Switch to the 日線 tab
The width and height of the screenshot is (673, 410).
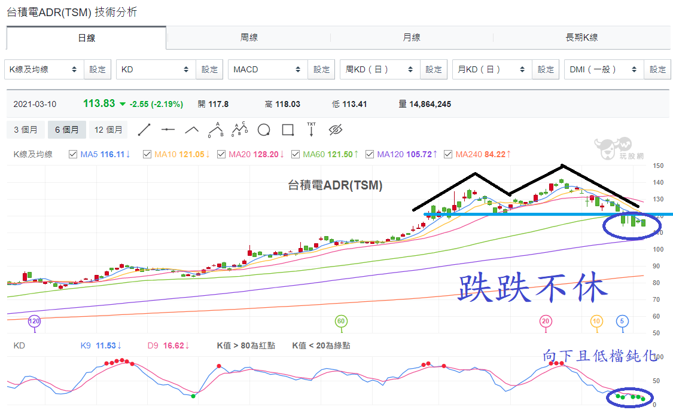(x=86, y=38)
